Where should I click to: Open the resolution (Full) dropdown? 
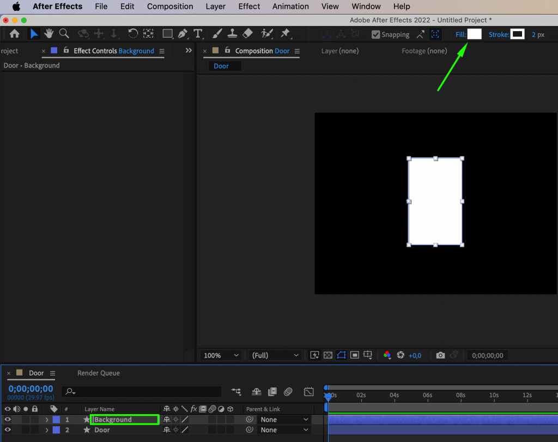tap(275, 355)
